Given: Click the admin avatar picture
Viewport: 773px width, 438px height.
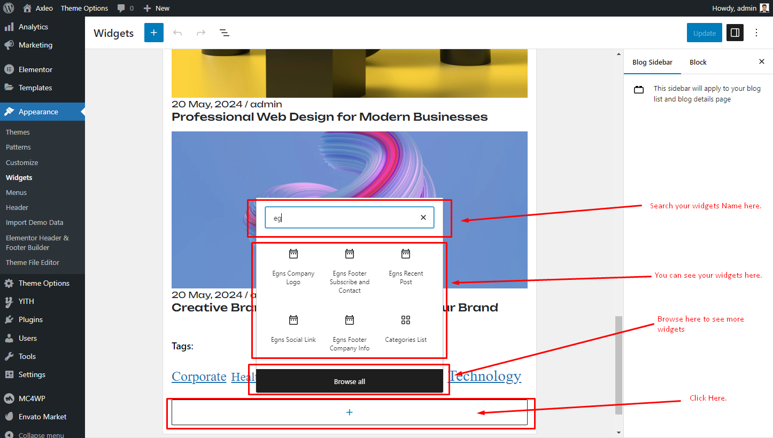Looking at the screenshot, I should tap(764, 8).
